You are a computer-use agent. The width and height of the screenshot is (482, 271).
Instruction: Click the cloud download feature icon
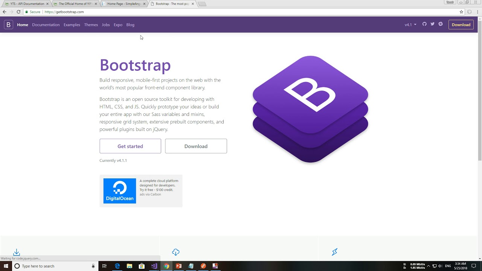tap(176, 252)
